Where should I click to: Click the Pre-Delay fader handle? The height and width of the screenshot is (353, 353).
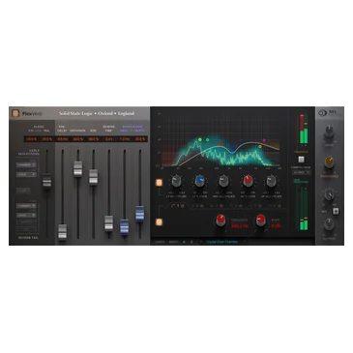click(x=62, y=231)
